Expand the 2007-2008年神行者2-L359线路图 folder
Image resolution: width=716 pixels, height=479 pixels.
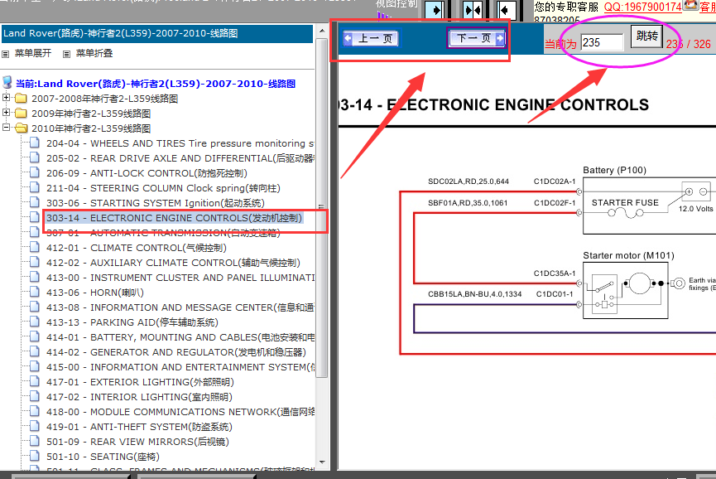pos(6,98)
